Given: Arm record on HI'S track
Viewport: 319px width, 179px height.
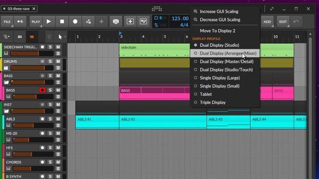Looking at the screenshot, I should [x=42, y=148].
